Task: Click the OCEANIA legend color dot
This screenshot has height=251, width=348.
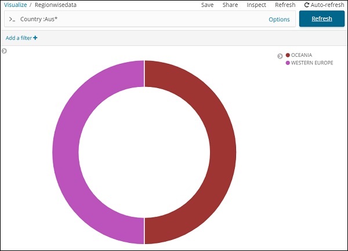Action: pyautogui.click(x=288, y=56)
